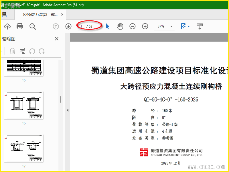Click the page label 17 under thumbnail
The height and width of the screenshot is (172, 229).
(x=24, y=166)
